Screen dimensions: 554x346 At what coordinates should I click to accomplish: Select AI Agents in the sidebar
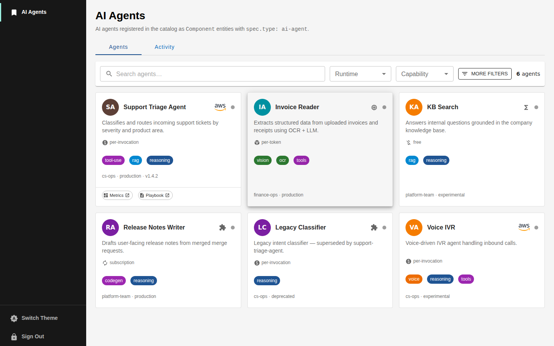[43, 12]
